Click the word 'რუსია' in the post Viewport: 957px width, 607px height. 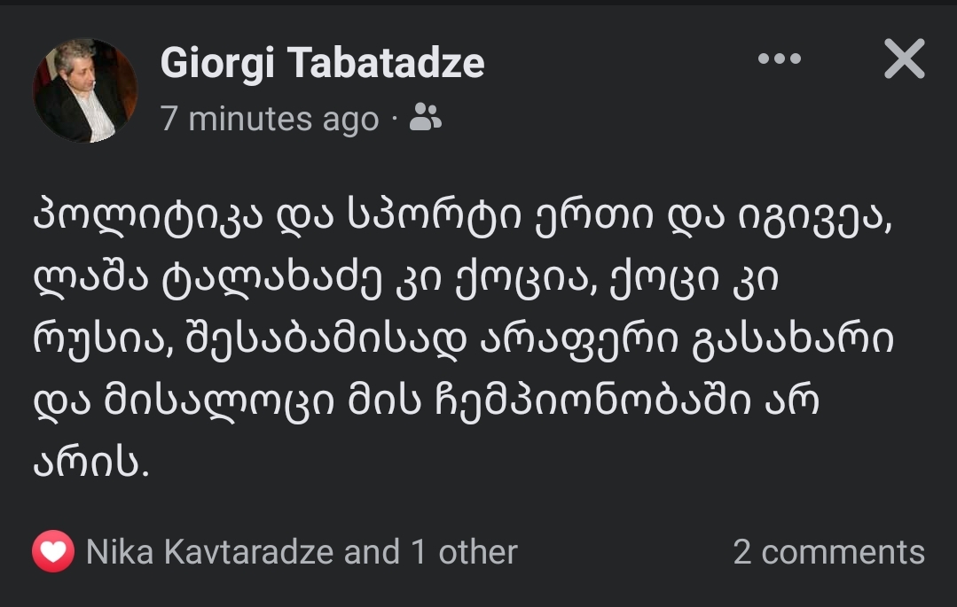point(103,340)
